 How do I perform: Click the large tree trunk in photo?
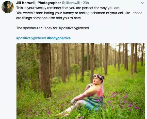click(45, 71)
